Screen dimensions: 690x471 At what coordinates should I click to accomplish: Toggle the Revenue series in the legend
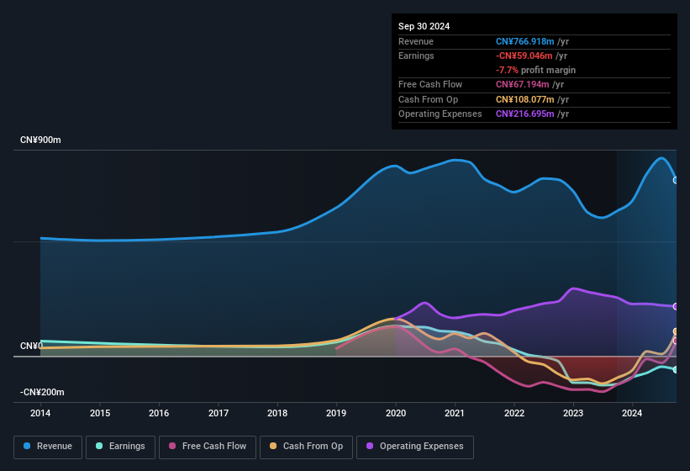pyautogui.click(x=48, y=447)
